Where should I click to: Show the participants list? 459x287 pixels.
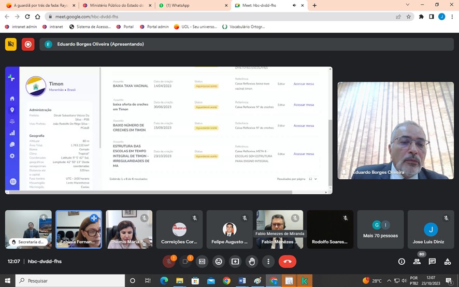point(417,262)
